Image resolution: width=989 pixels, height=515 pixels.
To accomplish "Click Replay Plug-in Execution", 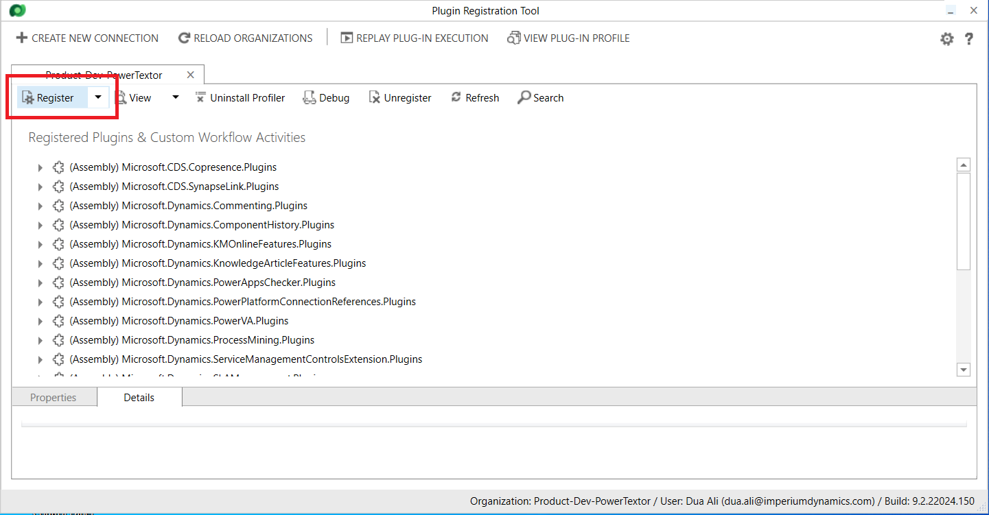I will click(415, 38).
